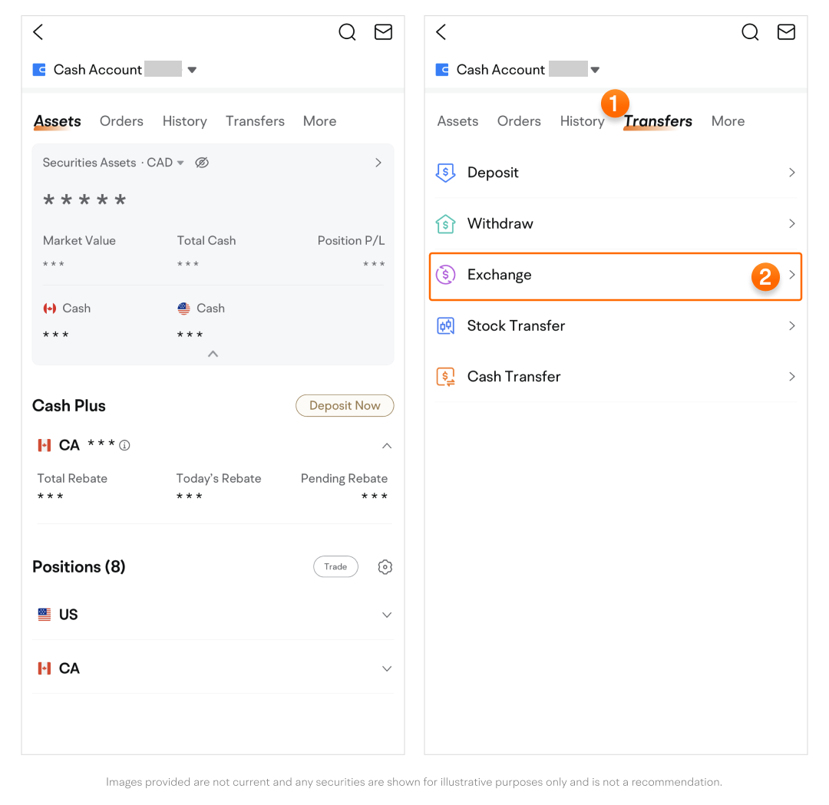Collapse the Cash Plus CA section
The image size is (829, 805).
387,446
